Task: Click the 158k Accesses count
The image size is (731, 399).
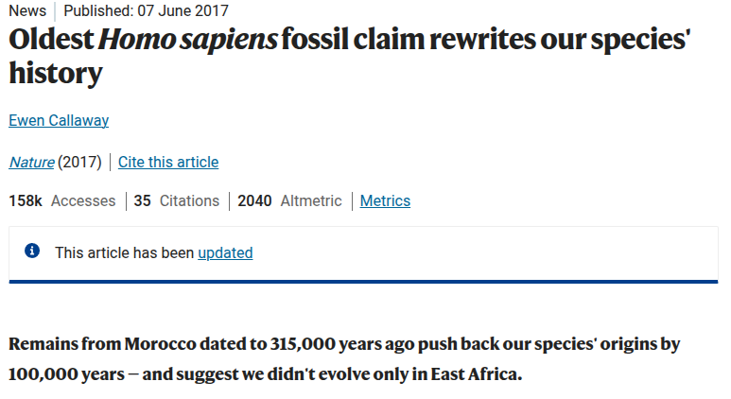Action: coord(62,200)
